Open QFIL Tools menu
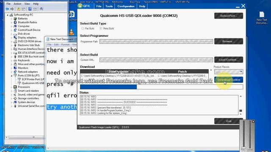 click(x=109, y=6)
